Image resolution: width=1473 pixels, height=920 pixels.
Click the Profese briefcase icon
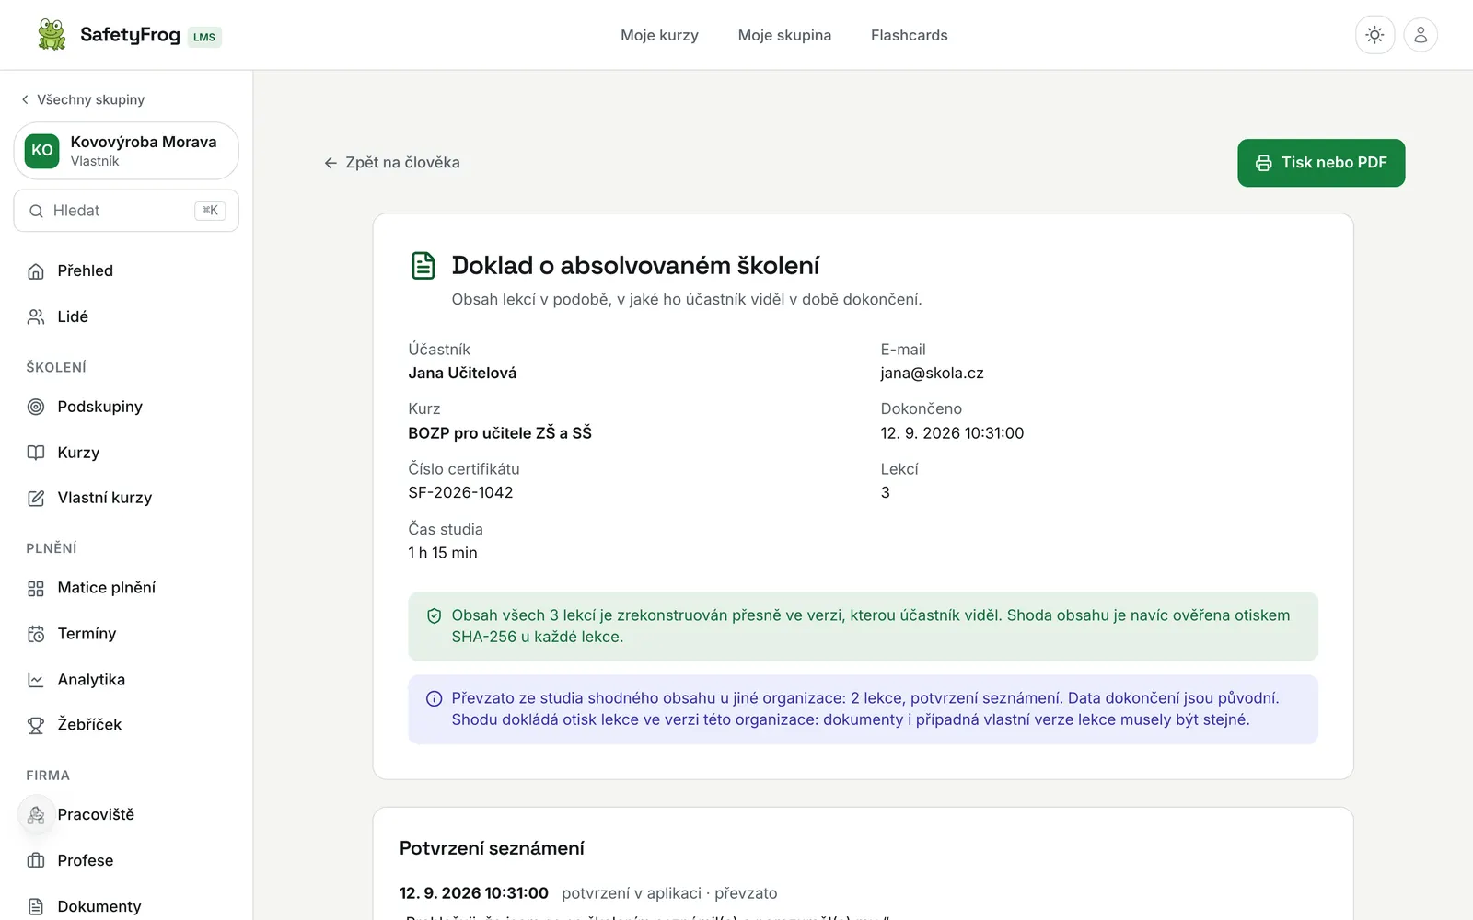tap(36, 860)
